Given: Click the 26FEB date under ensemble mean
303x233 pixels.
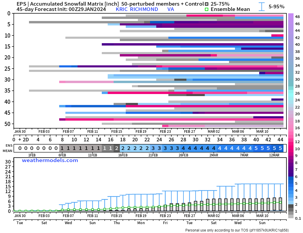Looking at the screenshot, I should pos(183,155).
